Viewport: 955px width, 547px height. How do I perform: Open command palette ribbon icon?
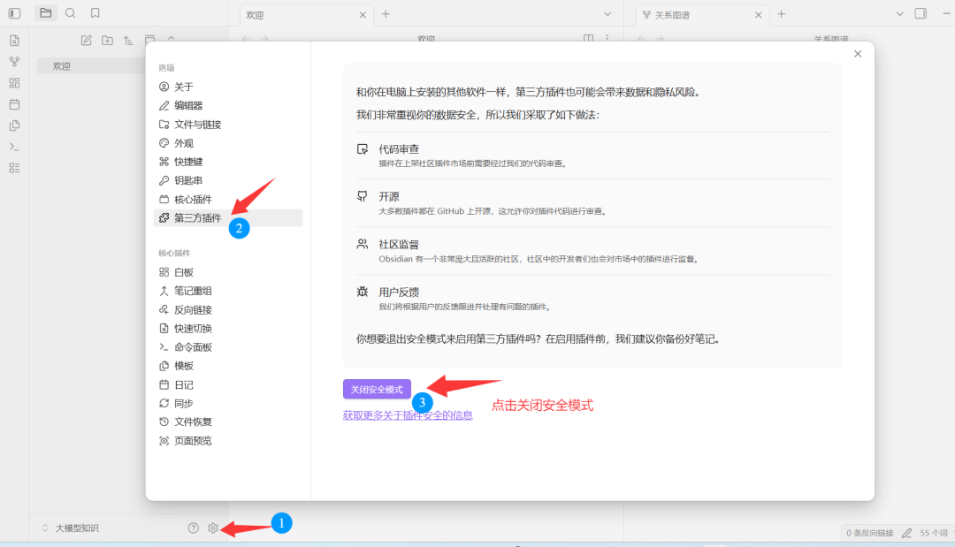[15, 147]
